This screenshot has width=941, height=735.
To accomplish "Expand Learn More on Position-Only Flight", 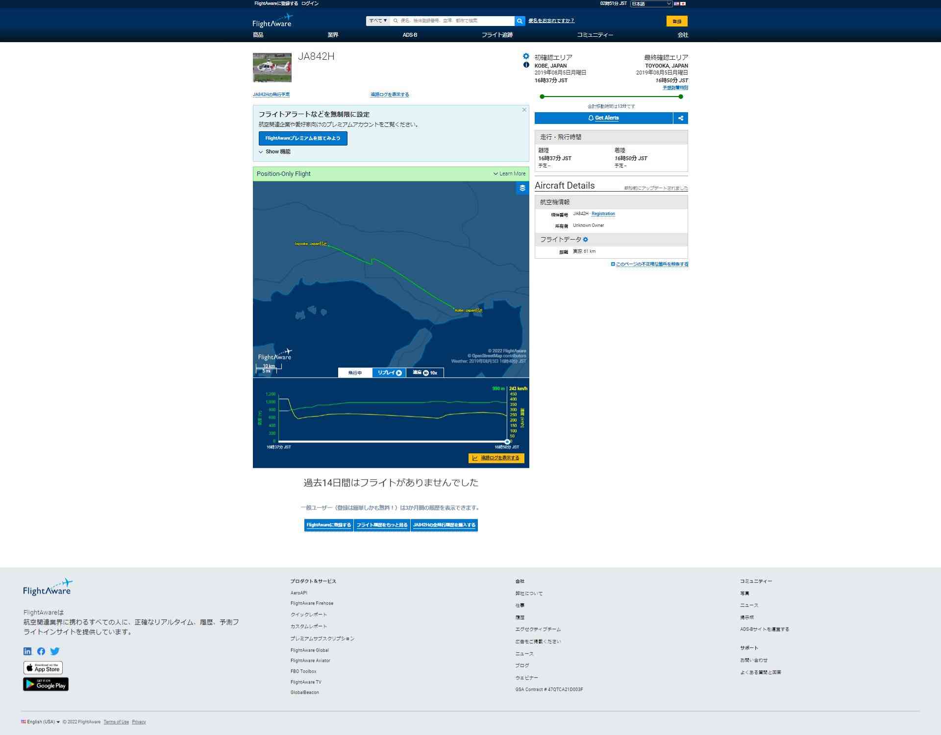I will (509, 174).
